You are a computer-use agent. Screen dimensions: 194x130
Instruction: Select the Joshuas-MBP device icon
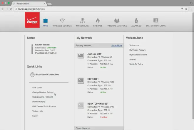coord(81,56)
